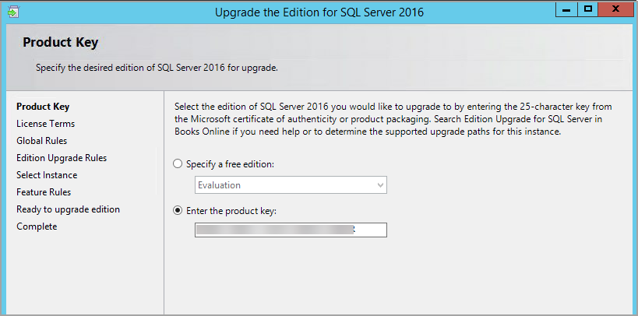
Task: Click into the product key text field
Action: (291, 230)
